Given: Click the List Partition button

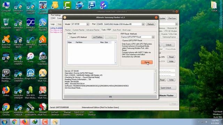Looking at the screenshot, I should click(x=98, y=37).
